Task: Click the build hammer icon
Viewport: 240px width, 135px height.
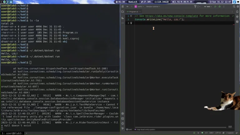Action: click(x=196, y=6)
